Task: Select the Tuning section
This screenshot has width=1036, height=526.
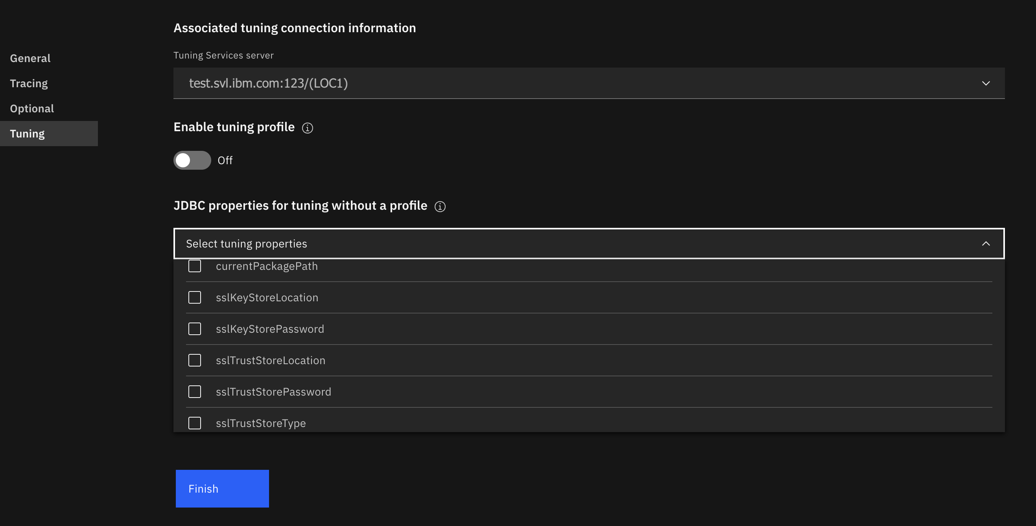Action: (27, 133)
